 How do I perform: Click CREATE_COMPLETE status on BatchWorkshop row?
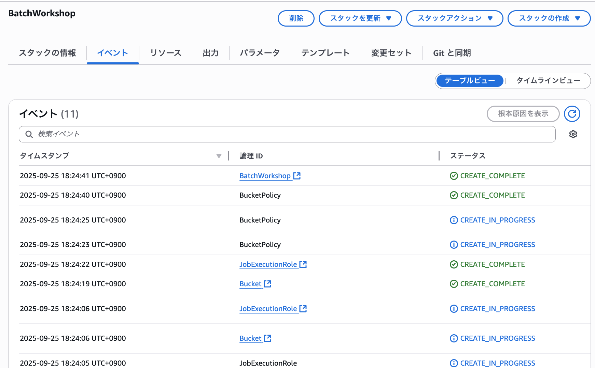pyautogui.click(x=493, y=176)
